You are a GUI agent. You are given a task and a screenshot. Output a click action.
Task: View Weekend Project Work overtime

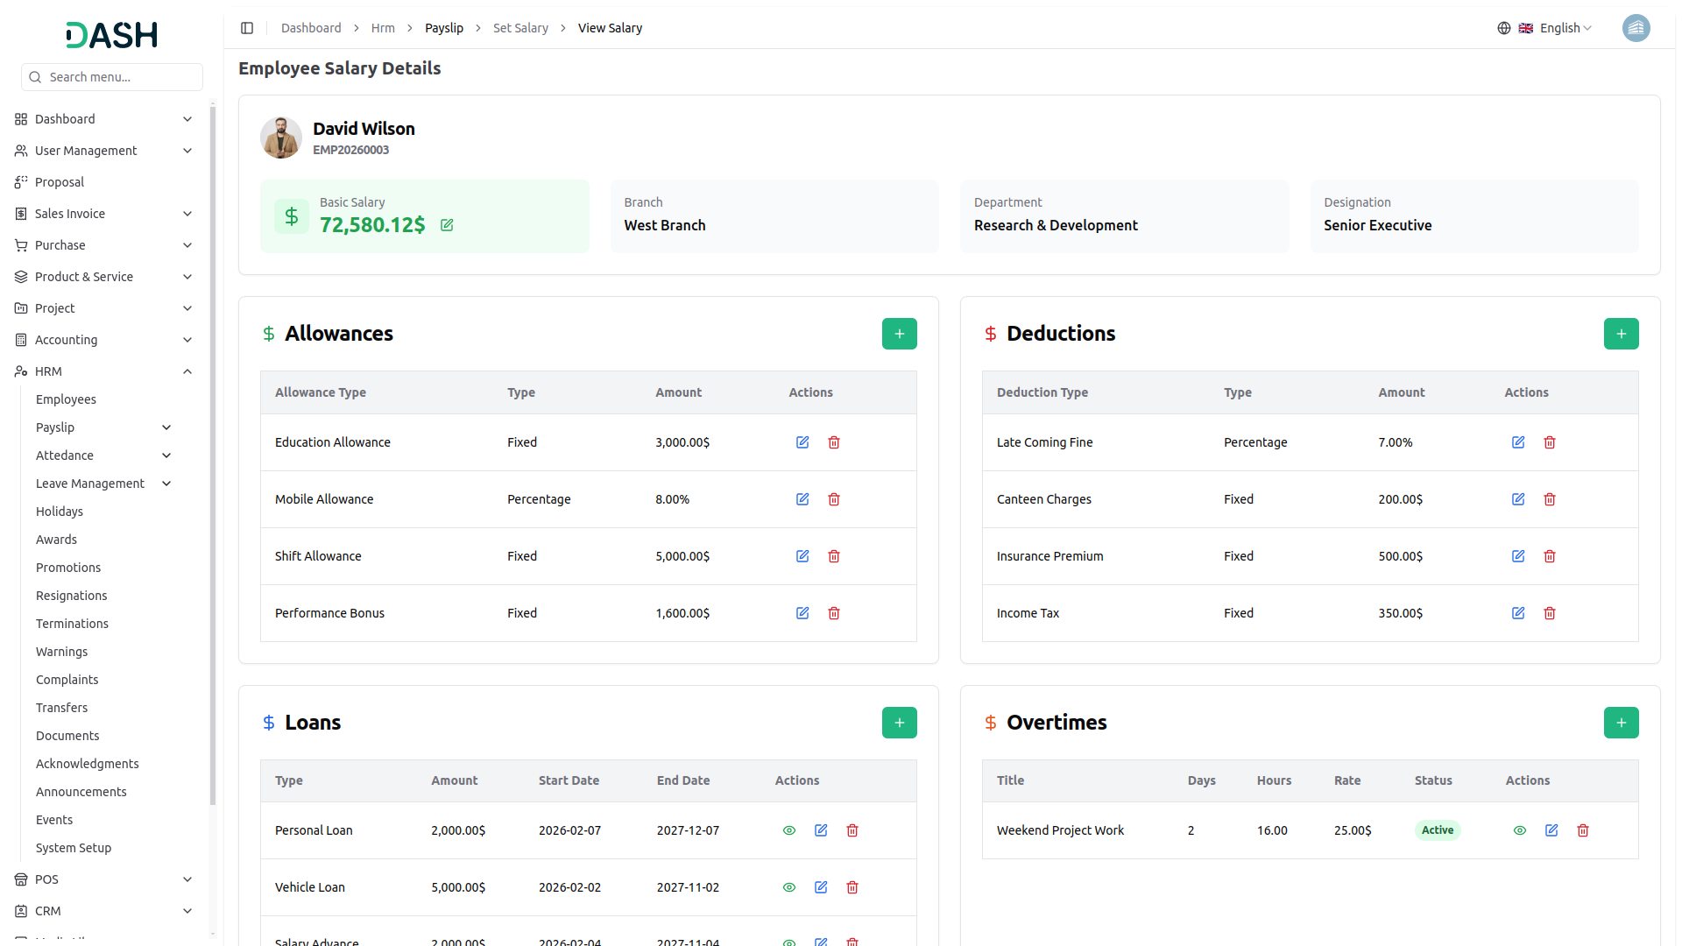[x=1520, y=830]
